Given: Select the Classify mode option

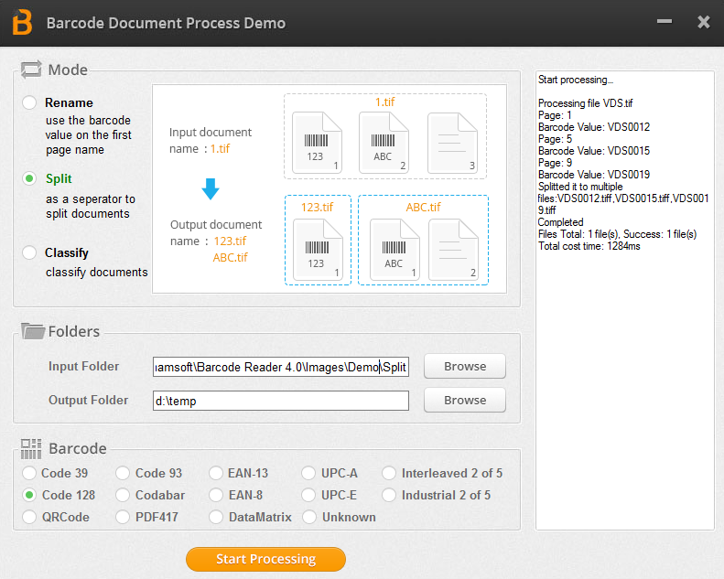Looking at the screenshot, I should (x=30, y=252).
